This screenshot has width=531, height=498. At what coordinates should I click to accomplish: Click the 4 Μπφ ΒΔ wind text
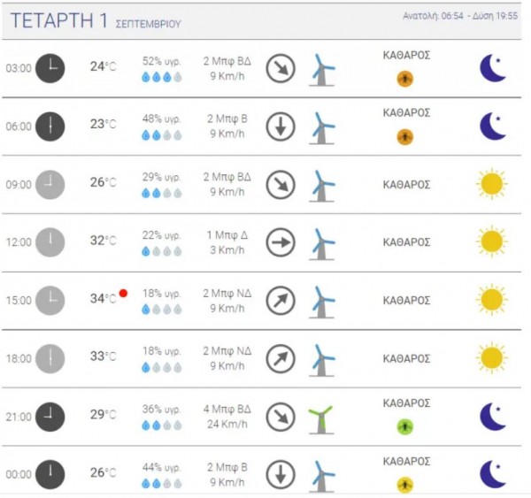pyautogui.click(x=228, y=410)
